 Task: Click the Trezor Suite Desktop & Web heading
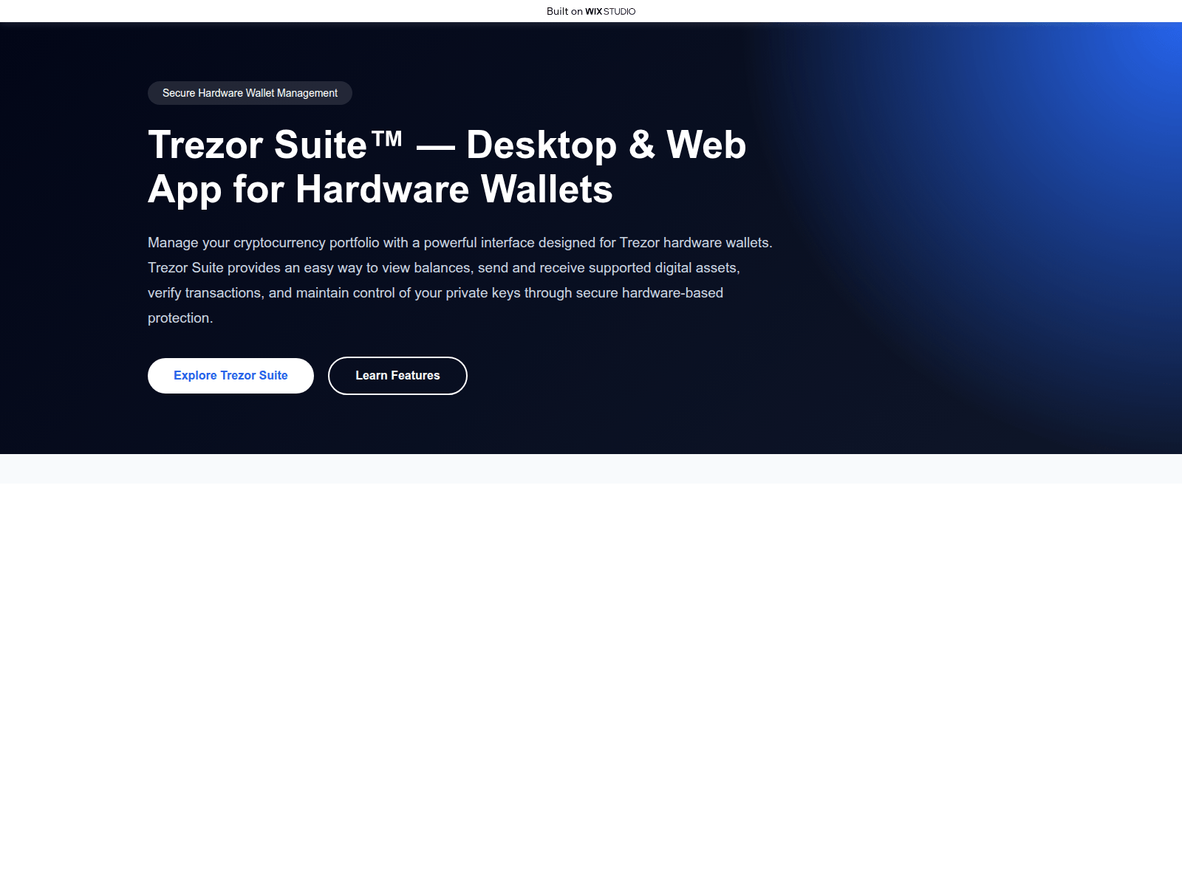click(447, 167)
